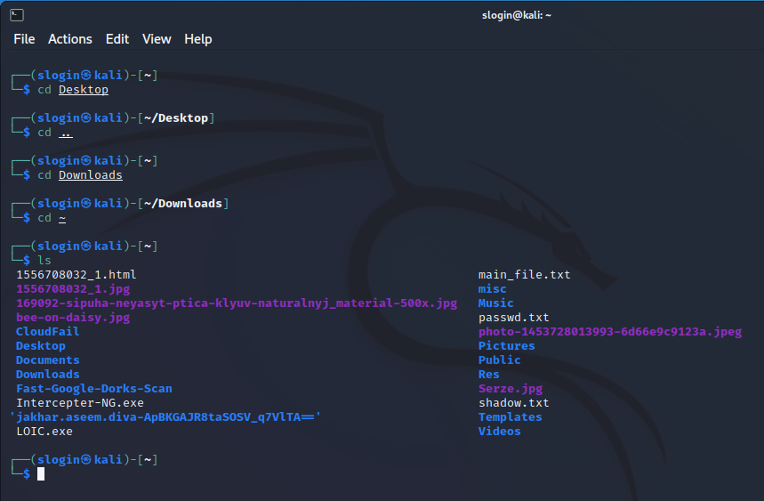764x501 pixels.
Task: Open the File menu
Action: point(24,39)
